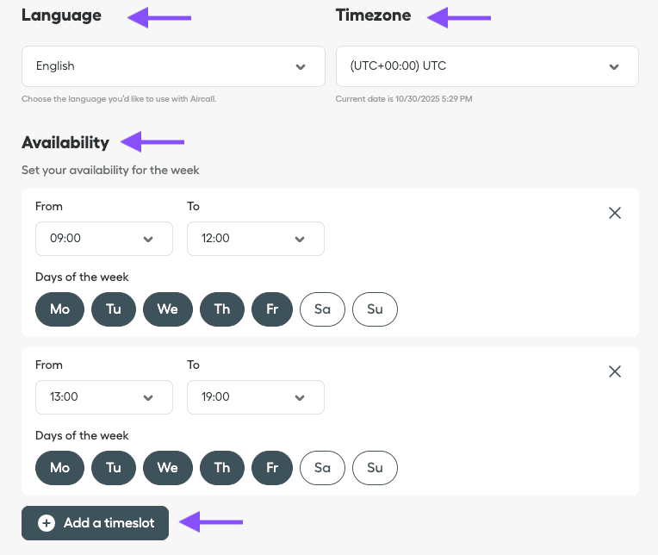658x555 pixels.
Task: Expand the To 19:00 time dropdown
Action: [255, 397]
